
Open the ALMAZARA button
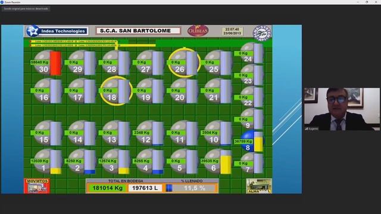[x=259, y=186]
